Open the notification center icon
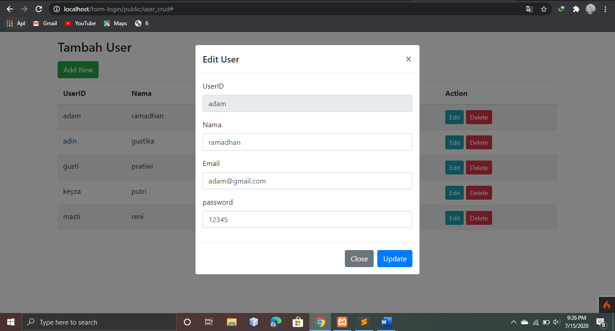 pos(601,322)
